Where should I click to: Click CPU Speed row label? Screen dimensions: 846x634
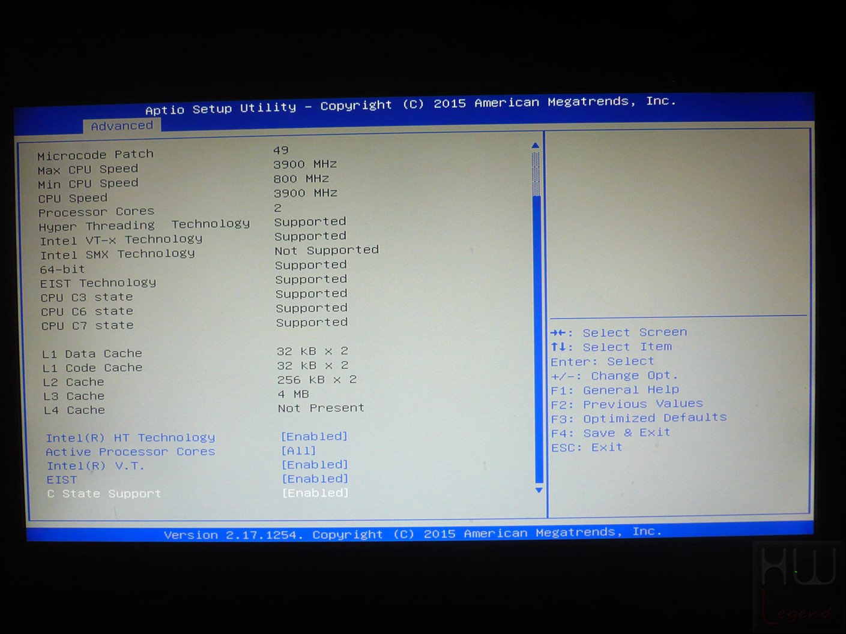(x=73, y=198)
